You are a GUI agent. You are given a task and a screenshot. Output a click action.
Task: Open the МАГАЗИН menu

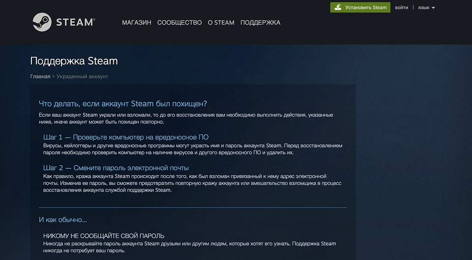pyautogui.click(x=136, y=23)
